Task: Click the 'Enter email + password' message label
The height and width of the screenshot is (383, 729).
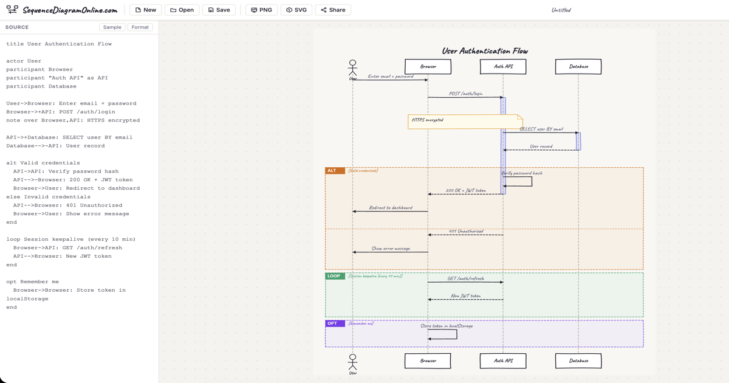Action: click(x=391, y=77)
